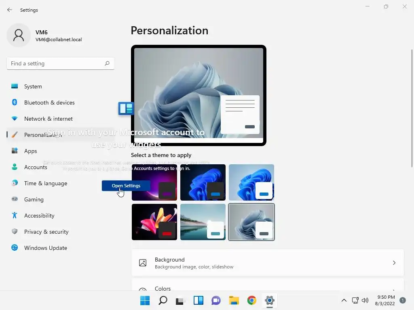The height and width of the screenshot is (310, 414).
Task: Expand Background settings chevron
Action: coord(394,263)
